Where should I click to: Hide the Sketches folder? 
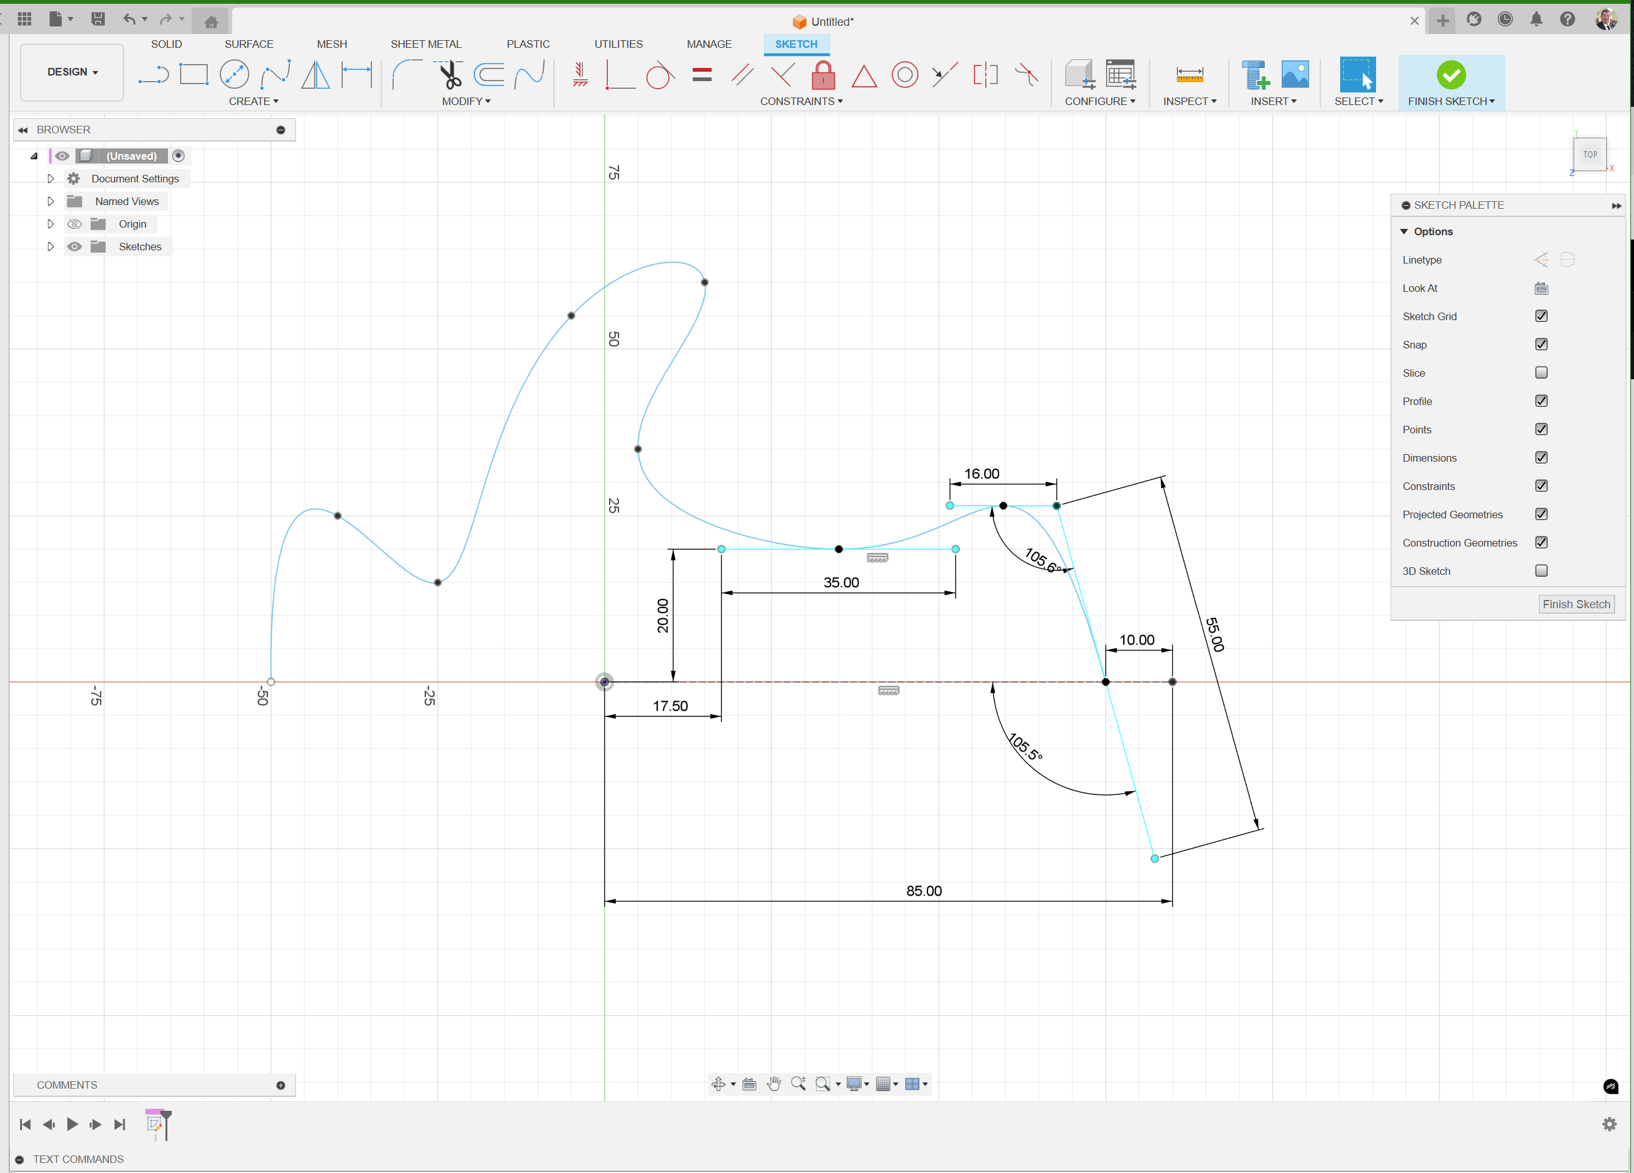[x=74, y=247]
